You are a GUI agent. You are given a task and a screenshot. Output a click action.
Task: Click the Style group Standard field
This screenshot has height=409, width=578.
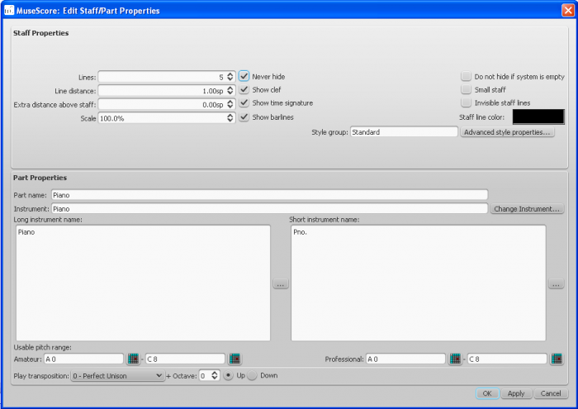(404, 132)
